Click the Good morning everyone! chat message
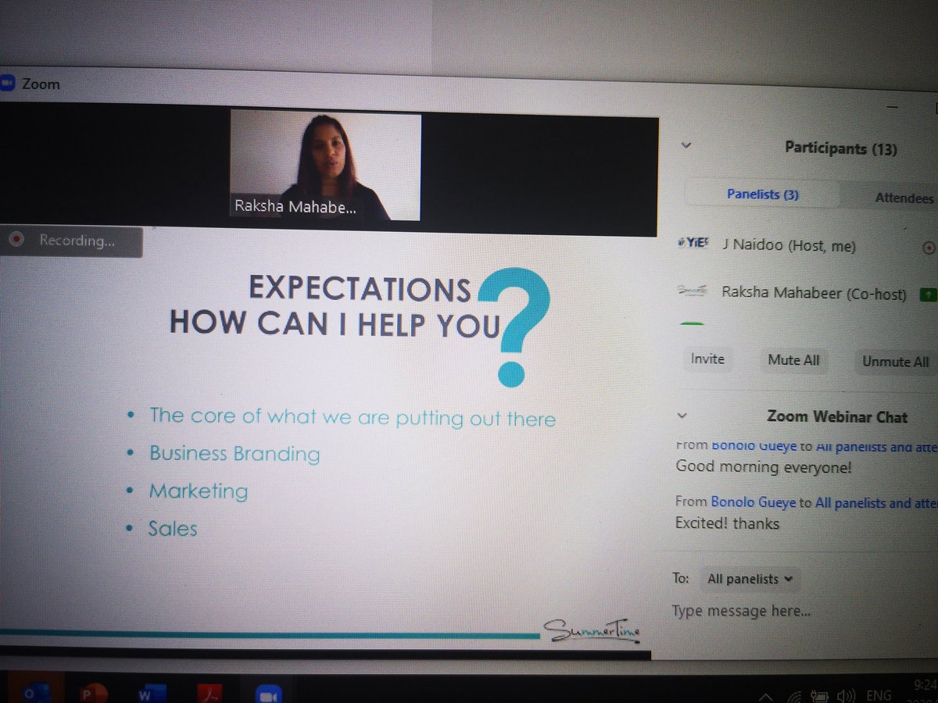The height and width of the screenshot is (703, 938). (x=763, y=467)
